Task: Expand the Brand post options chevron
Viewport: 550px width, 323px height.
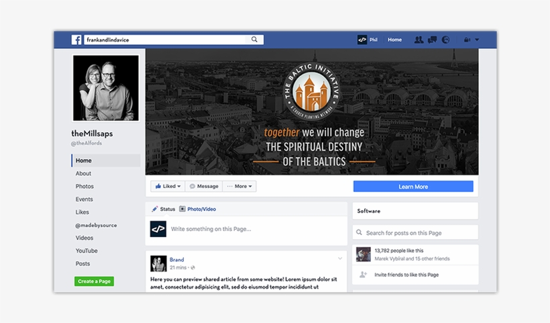Action: point(340,259)
